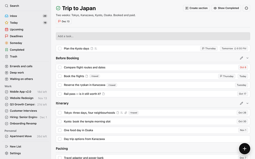Click the Search magnifier icon
This screenshot has height=159, width=255.
coord(6,6)
